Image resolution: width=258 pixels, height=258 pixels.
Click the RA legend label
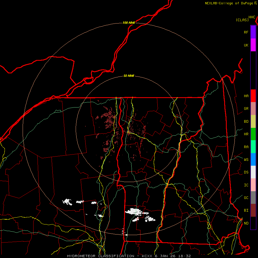[x=246, y=147]
